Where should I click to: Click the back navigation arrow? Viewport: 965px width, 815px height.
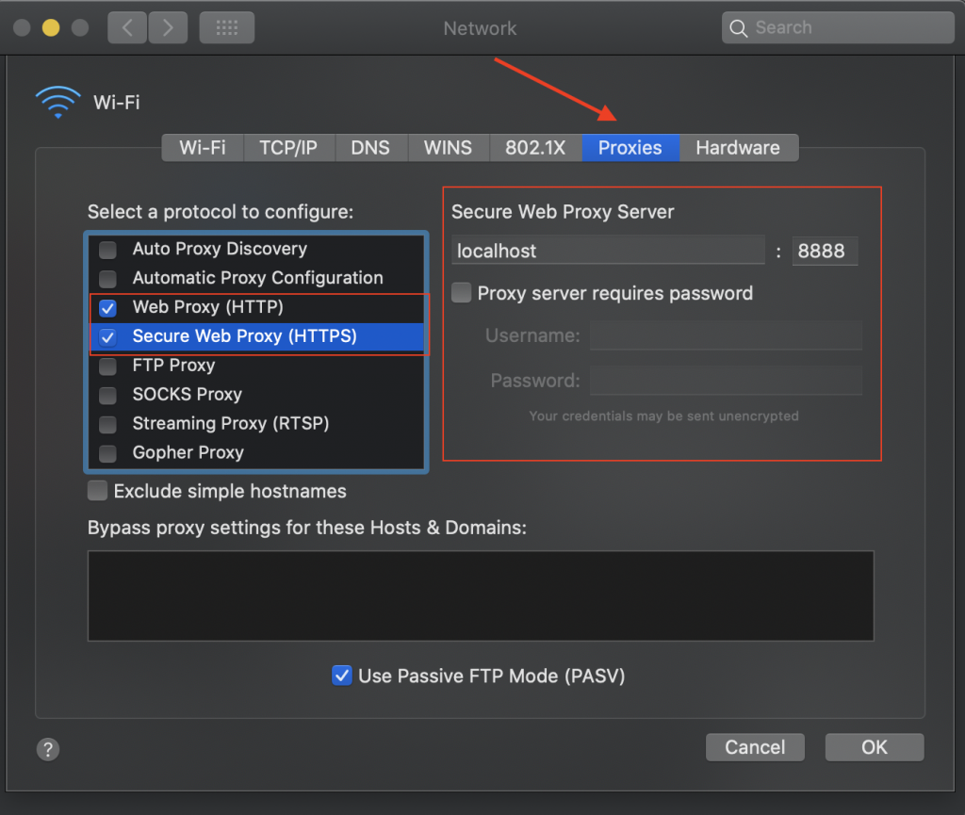(x=127, y=27)
